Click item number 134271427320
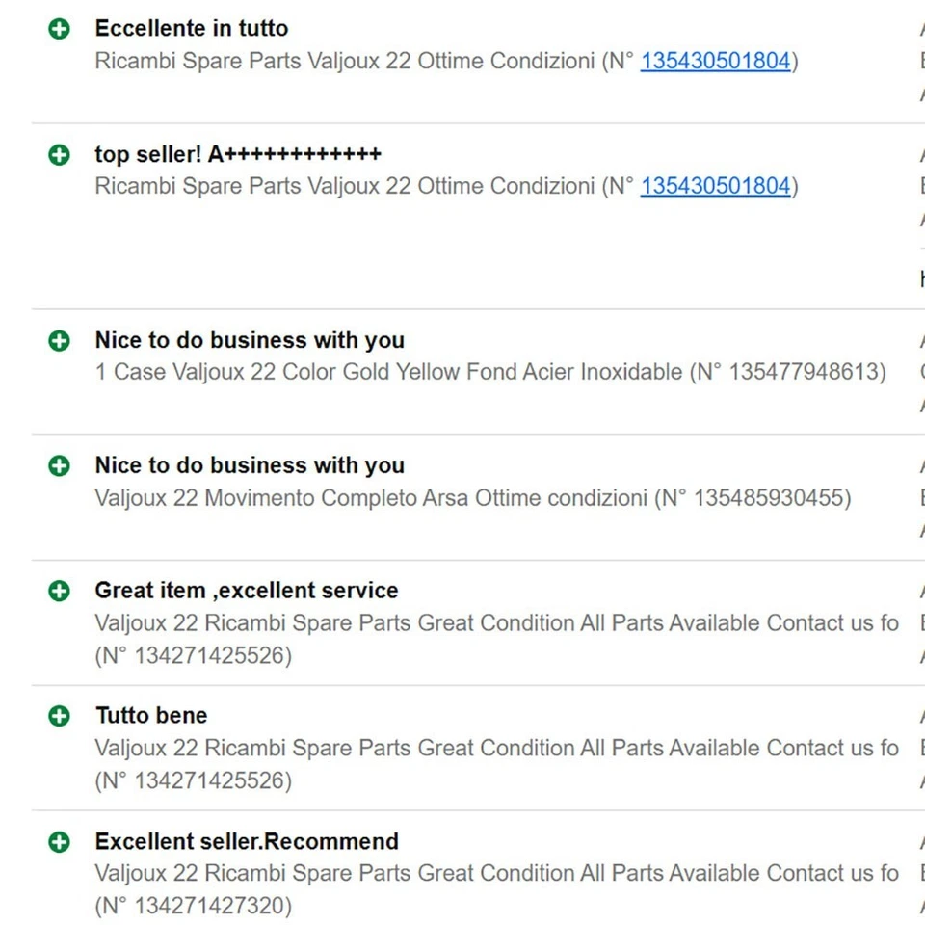 (209, 906)
